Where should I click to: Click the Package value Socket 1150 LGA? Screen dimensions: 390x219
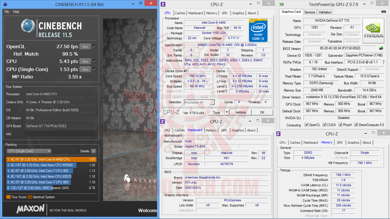tap(214, 33)
